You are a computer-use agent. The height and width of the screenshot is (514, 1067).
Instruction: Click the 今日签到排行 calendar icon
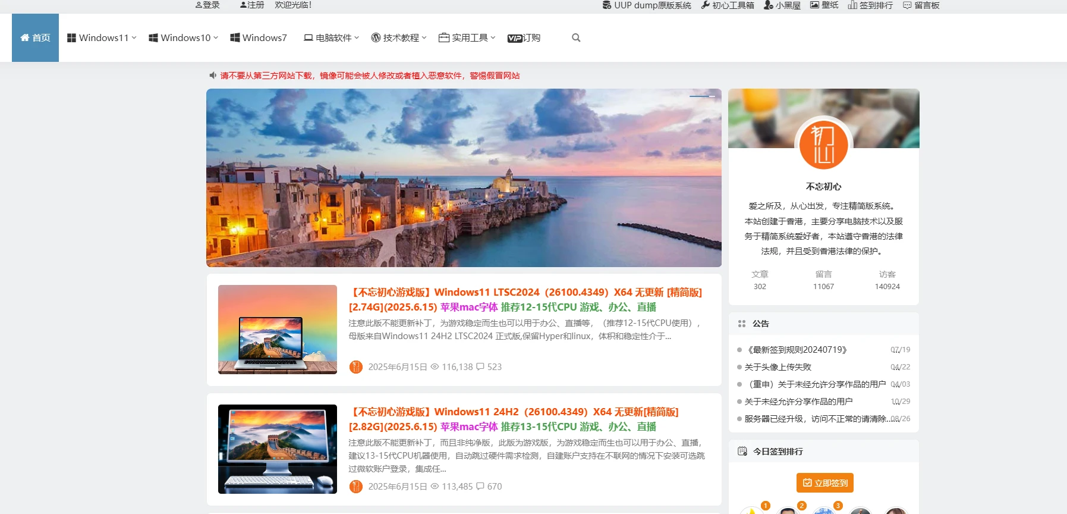pyautogui.click(x=742, y=452)
